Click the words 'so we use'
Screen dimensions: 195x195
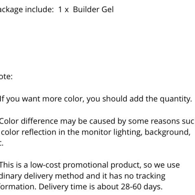click(x=162, y=165)
